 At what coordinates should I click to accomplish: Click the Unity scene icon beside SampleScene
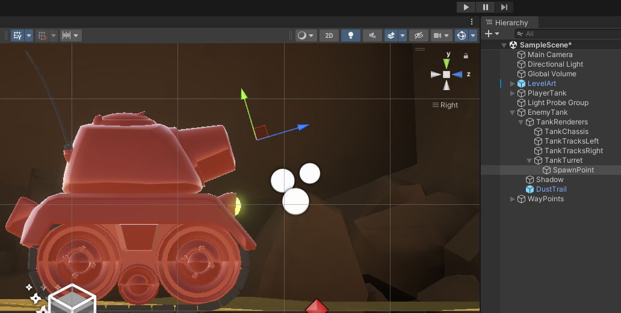(513, 45)
